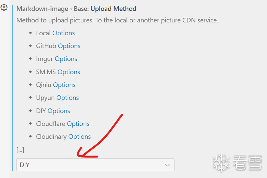Viewport: 267px width, 178px height.
Task: Open the SM.MS Options link
Action: point(69,72)
